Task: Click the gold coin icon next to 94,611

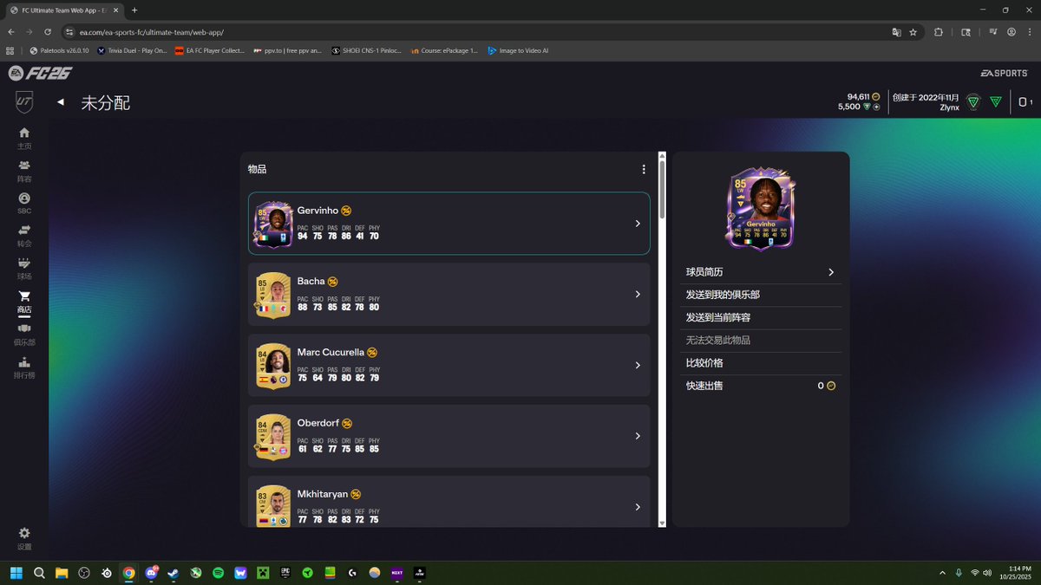Action: pos(876,96)
